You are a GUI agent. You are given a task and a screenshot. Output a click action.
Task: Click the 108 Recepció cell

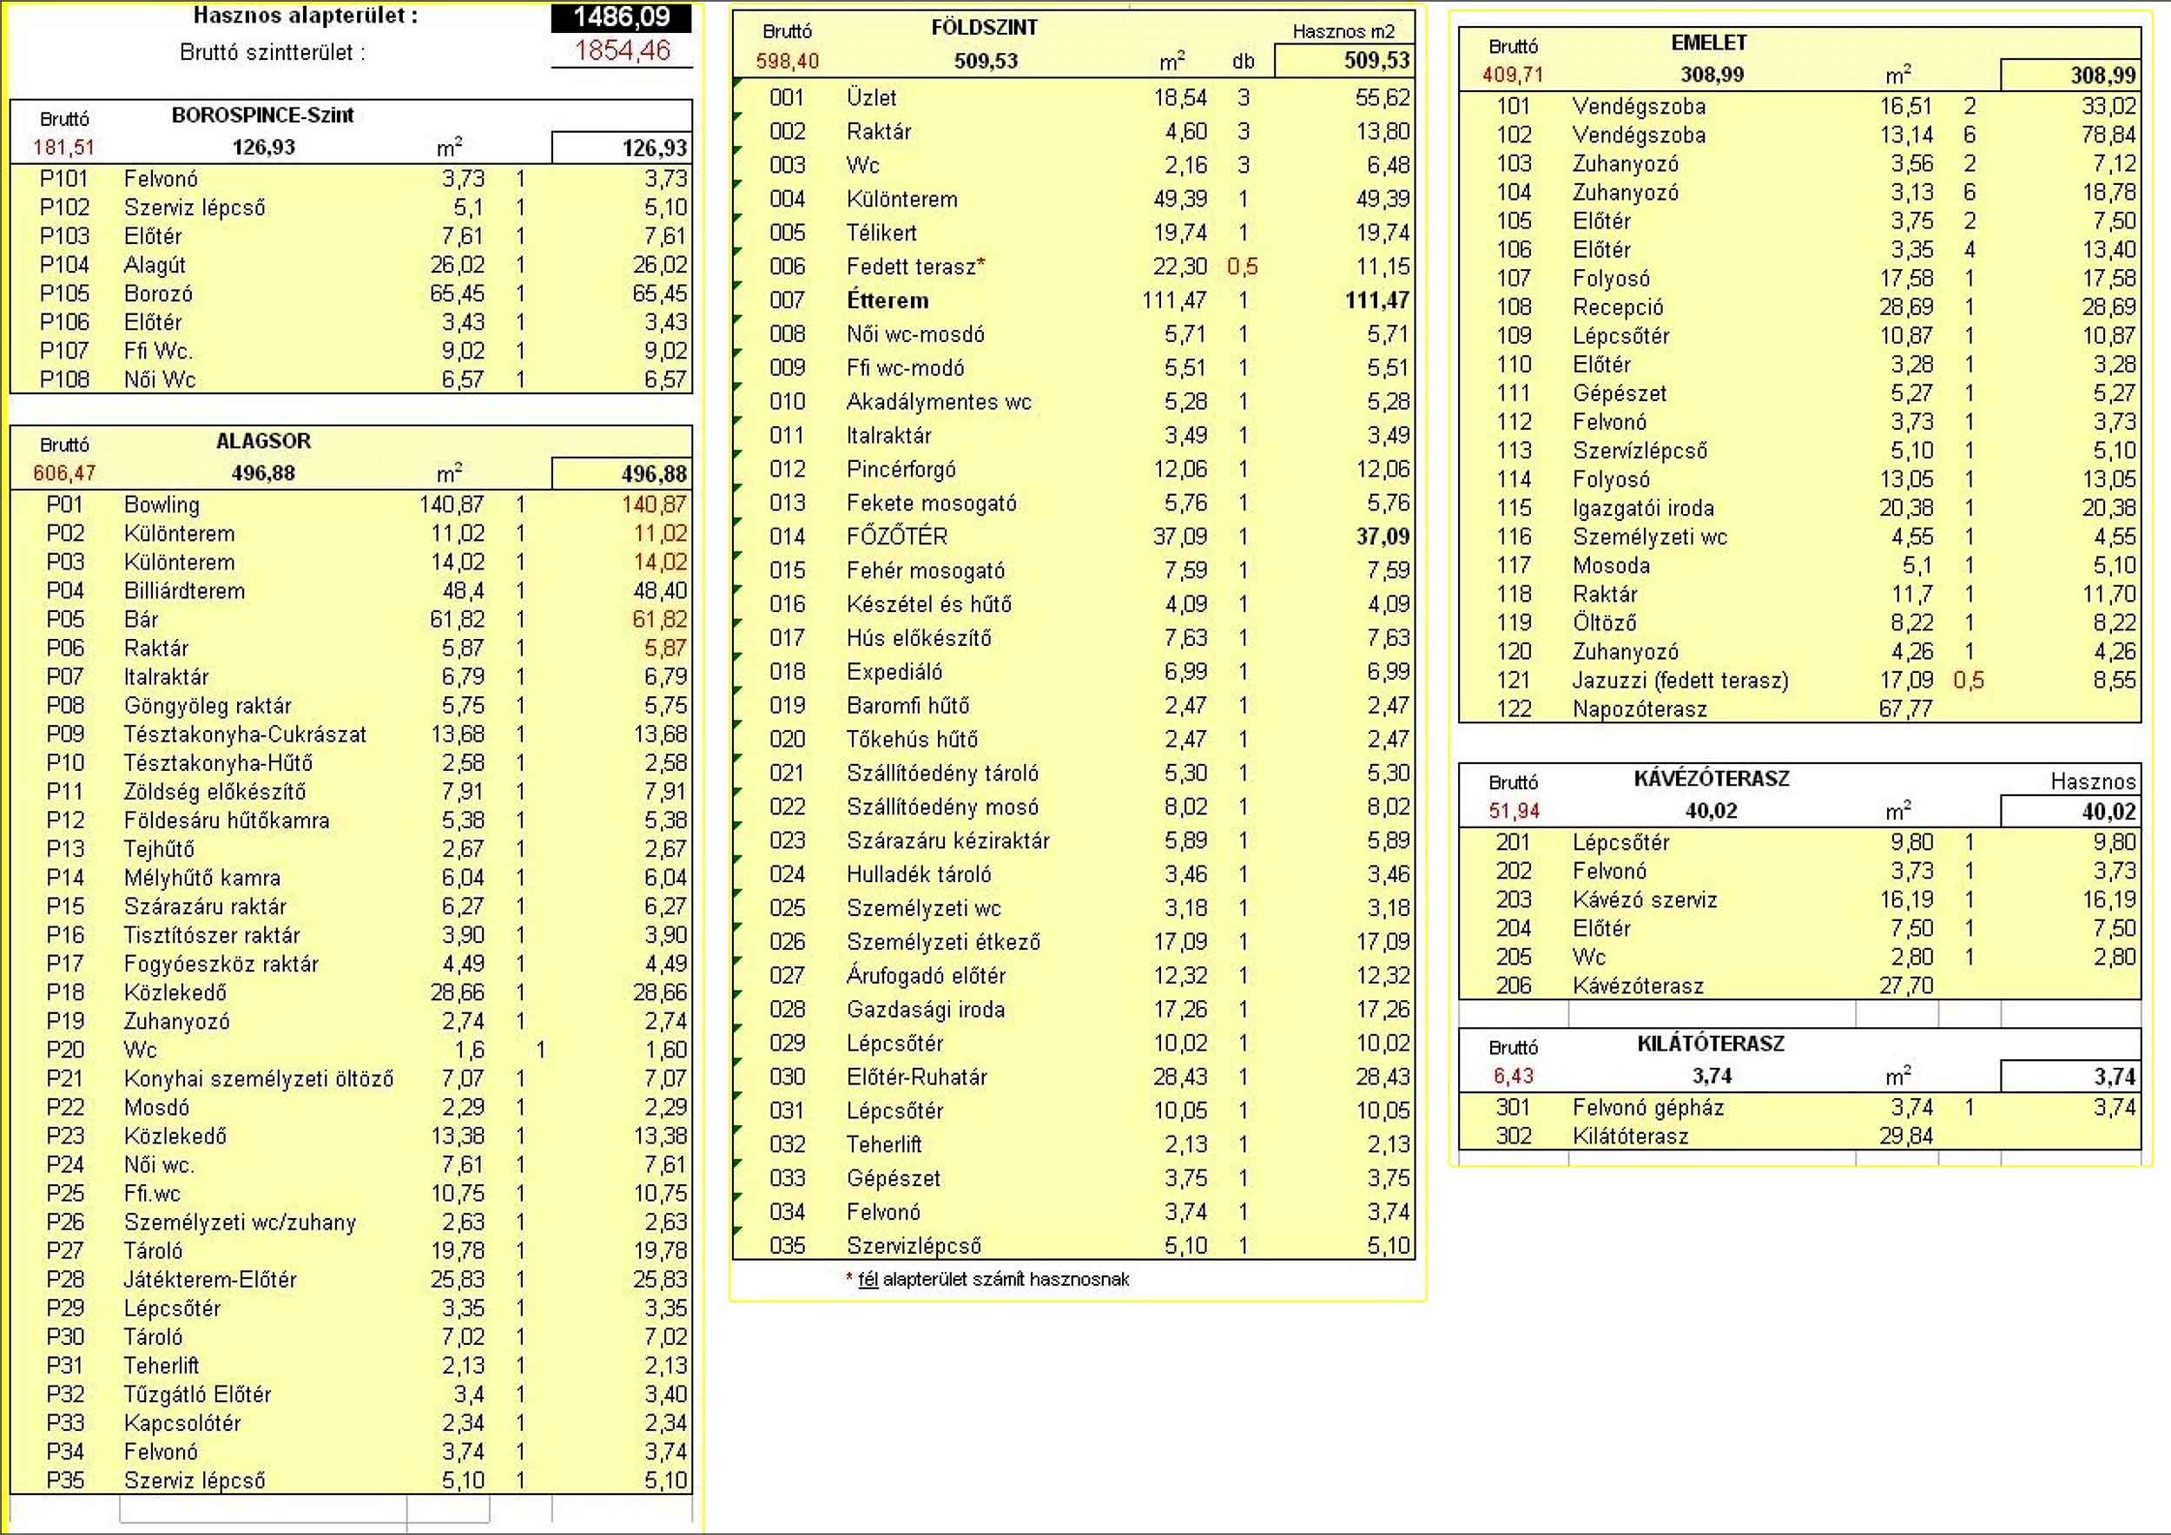[x=1618, y=308]
